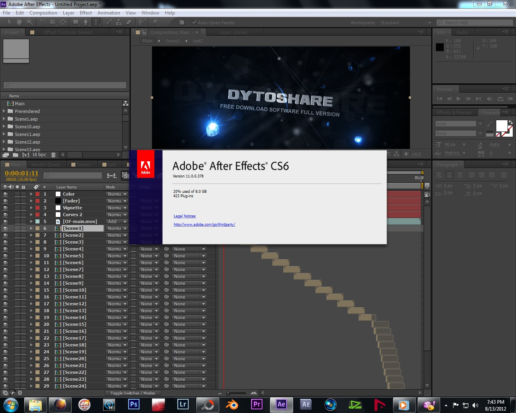Select the Clone Stamp tool
Screen dimensions: 516x413
click(119, 22)
